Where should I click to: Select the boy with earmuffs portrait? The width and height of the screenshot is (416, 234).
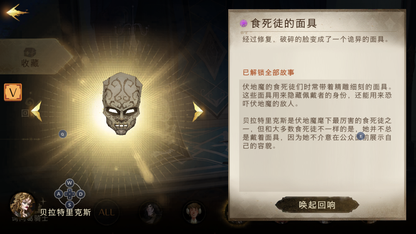(194, 213)
